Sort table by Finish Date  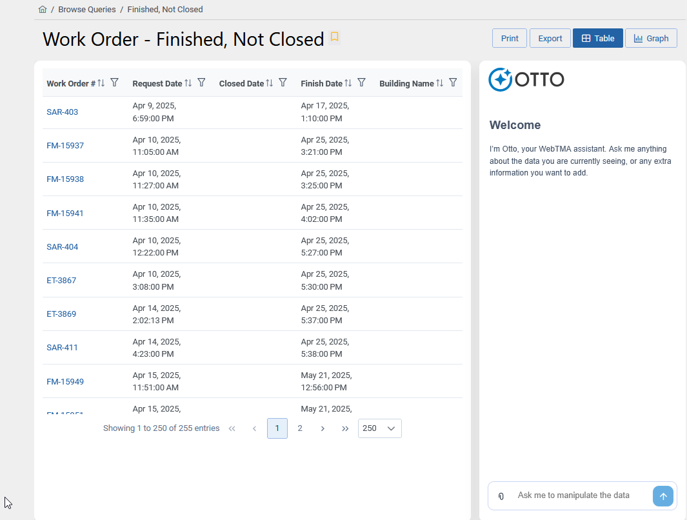(x=348, y=83)
